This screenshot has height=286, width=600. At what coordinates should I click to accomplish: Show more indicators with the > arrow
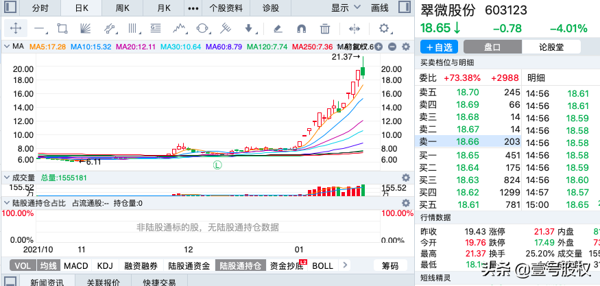point(345,265)
